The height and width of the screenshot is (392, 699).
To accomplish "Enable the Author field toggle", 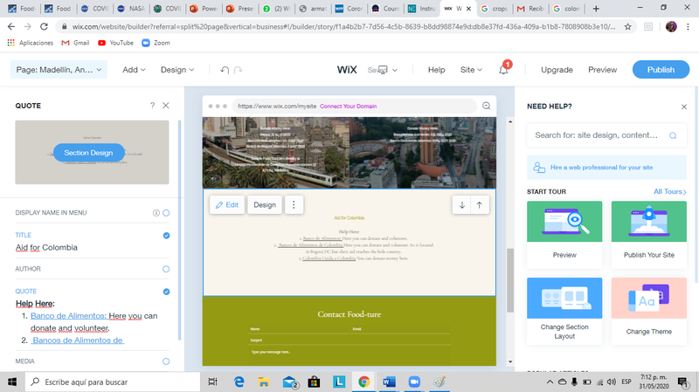I will click(166, 269).
